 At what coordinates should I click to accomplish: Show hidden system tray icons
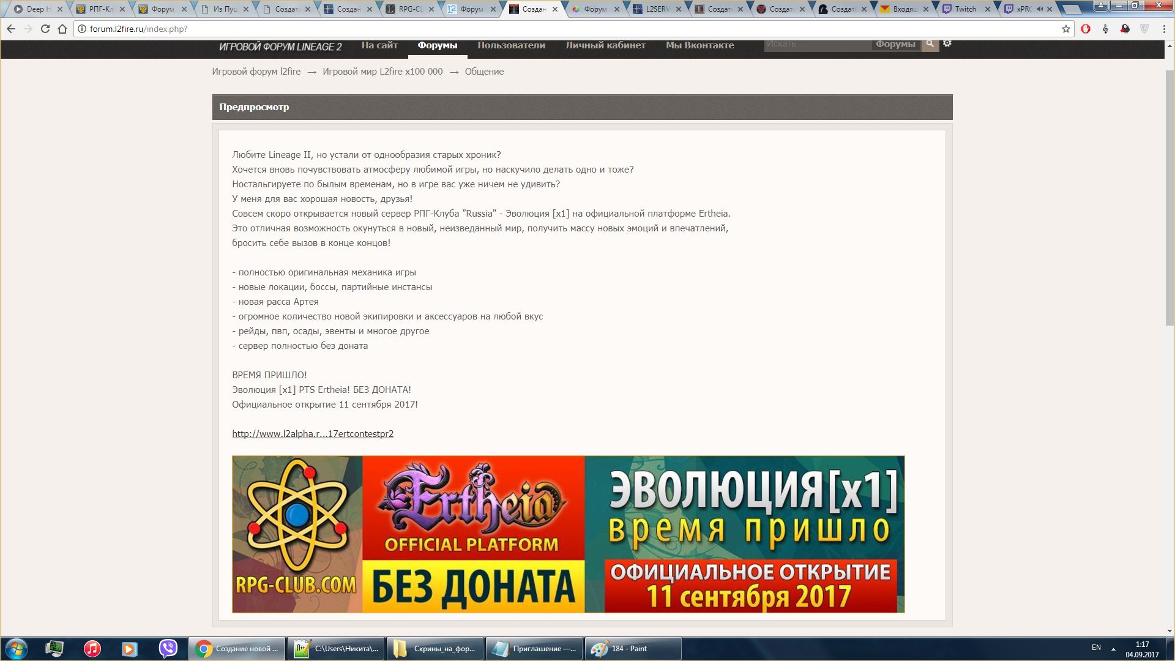click(1113, 649)
